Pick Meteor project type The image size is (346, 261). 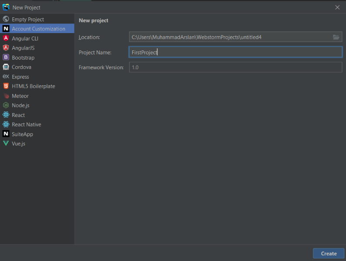tap(37, 96)
